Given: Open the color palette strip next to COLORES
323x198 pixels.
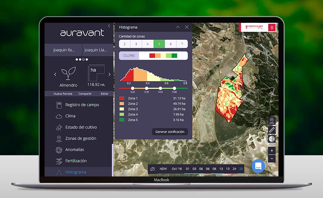Looking at the screenshot, I should (163, 56).
